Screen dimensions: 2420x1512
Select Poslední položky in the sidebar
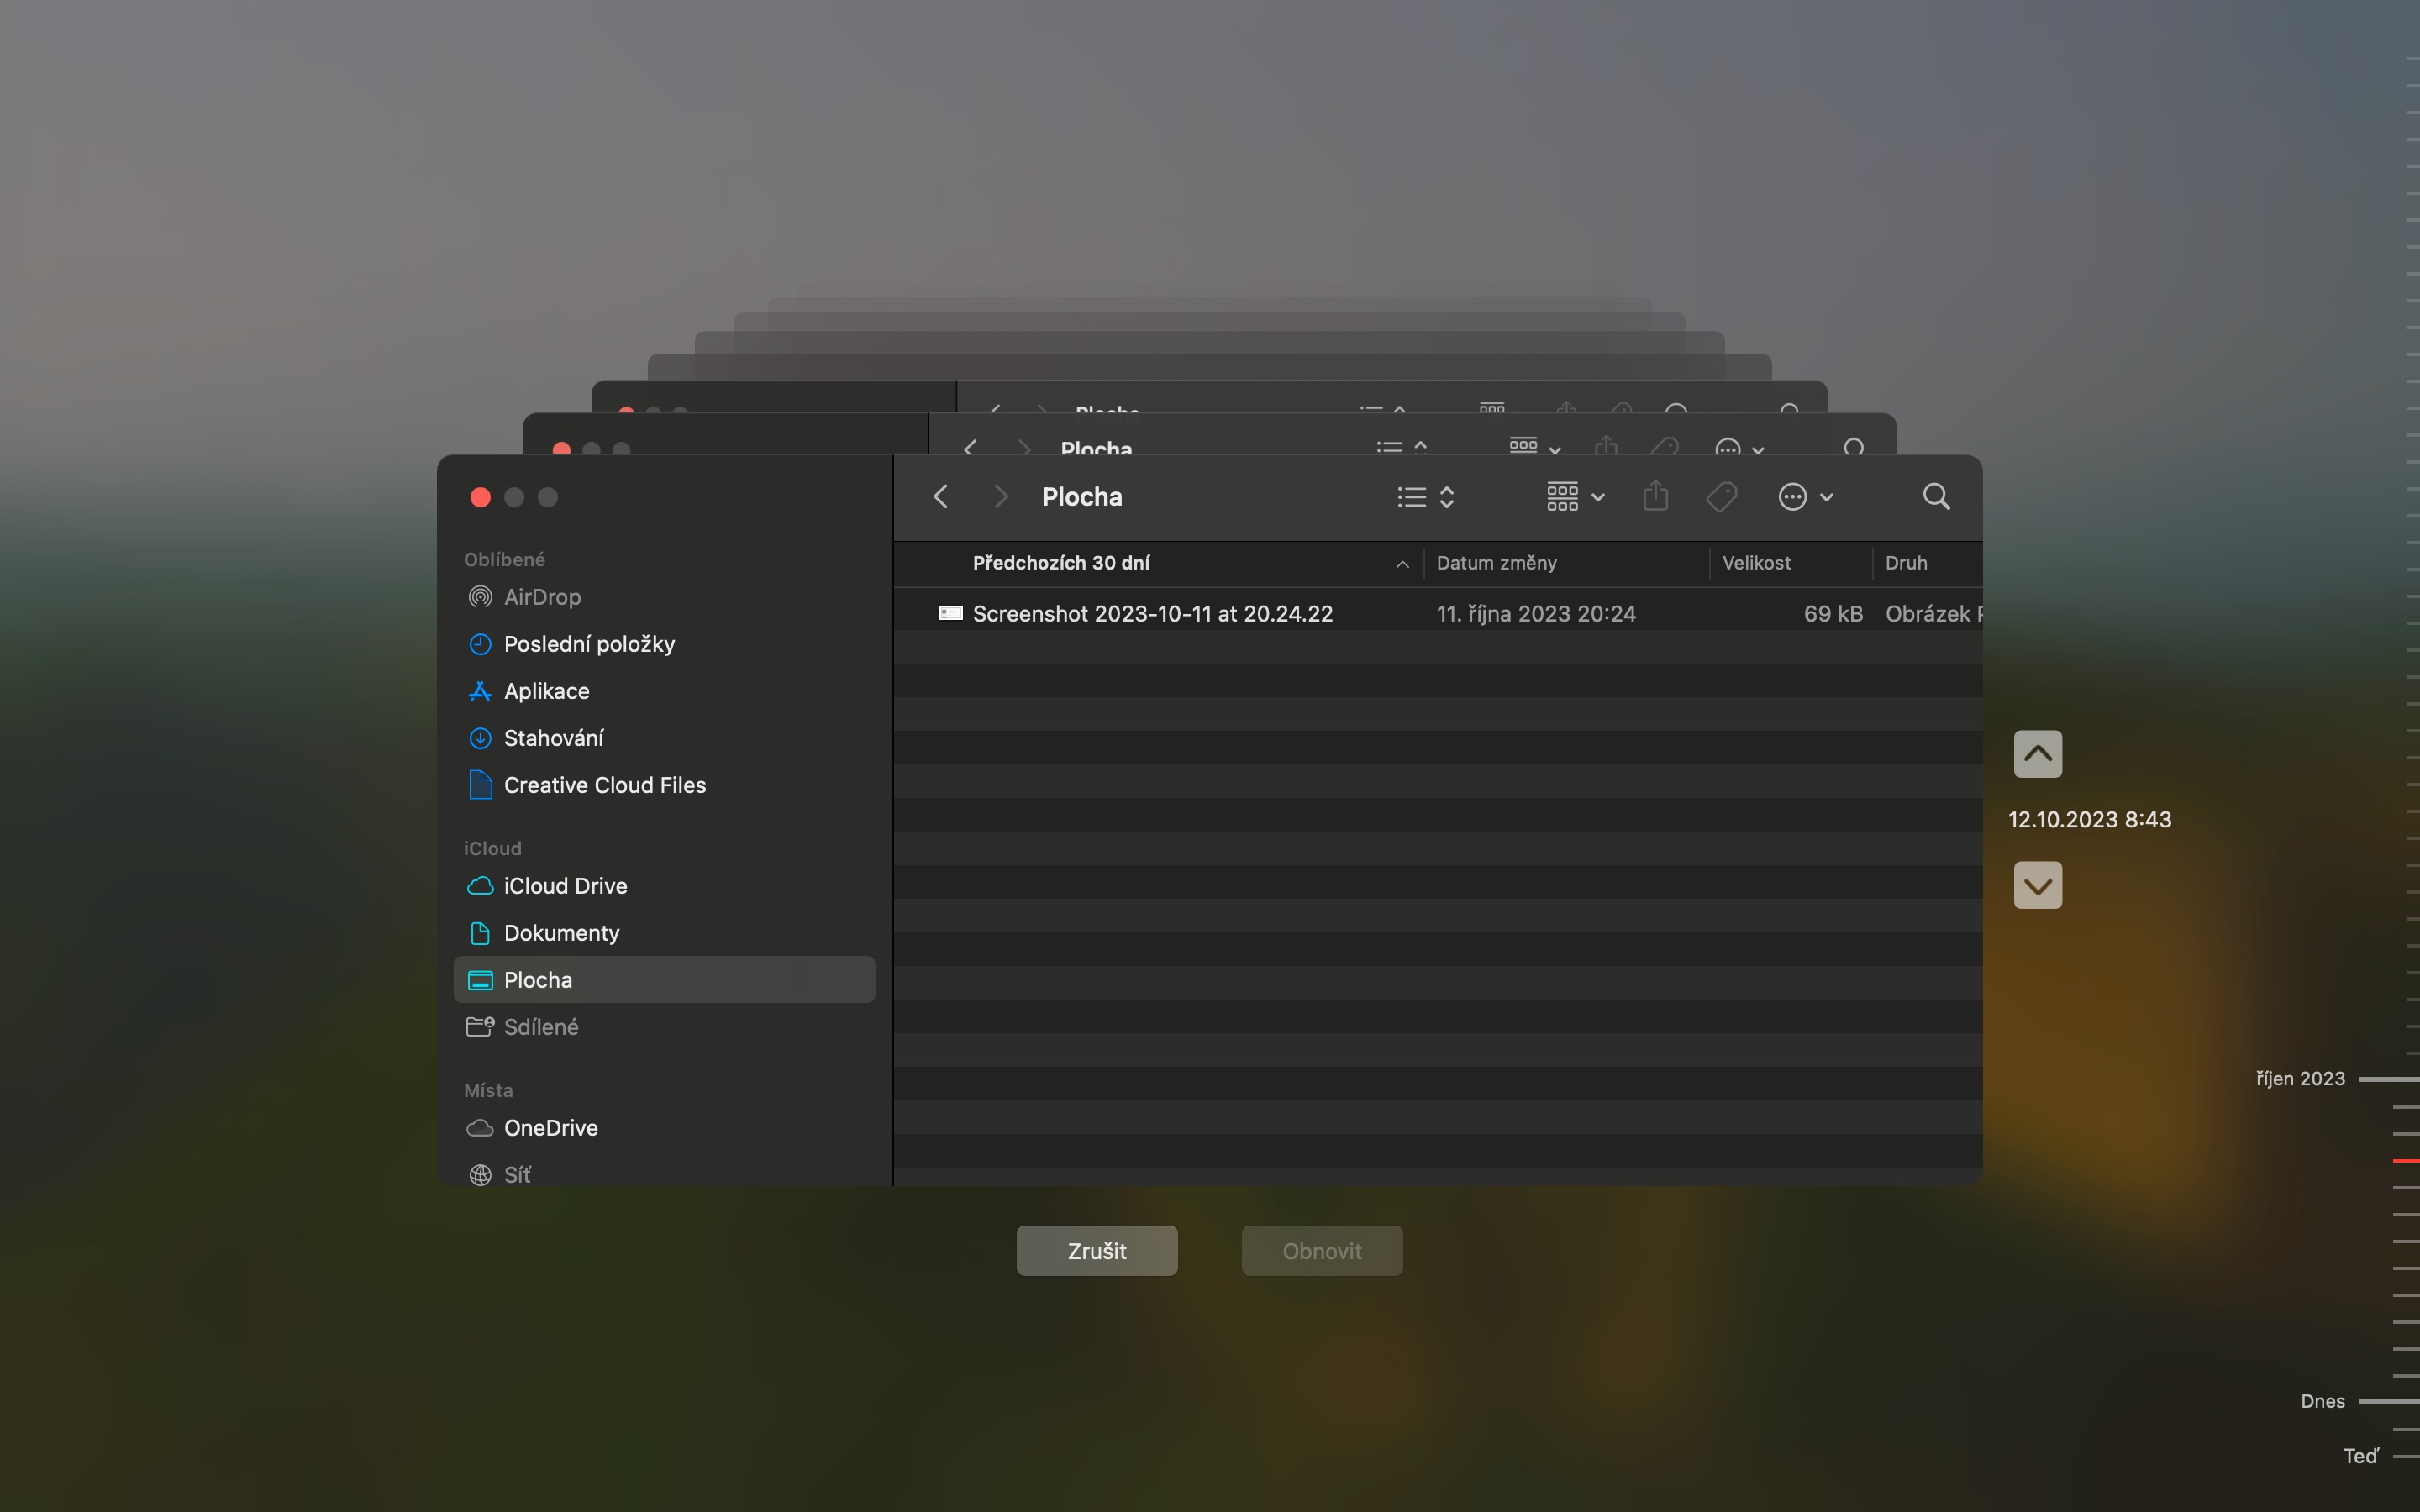(590, 644)
